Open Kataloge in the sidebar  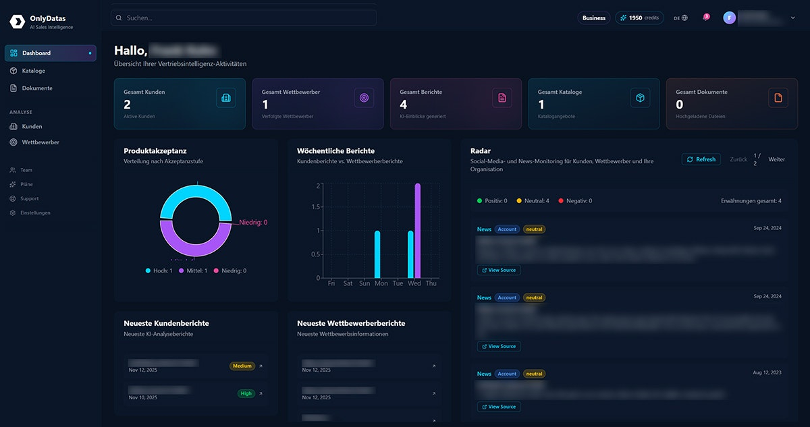pyautogui.click(x=33, y=71)
